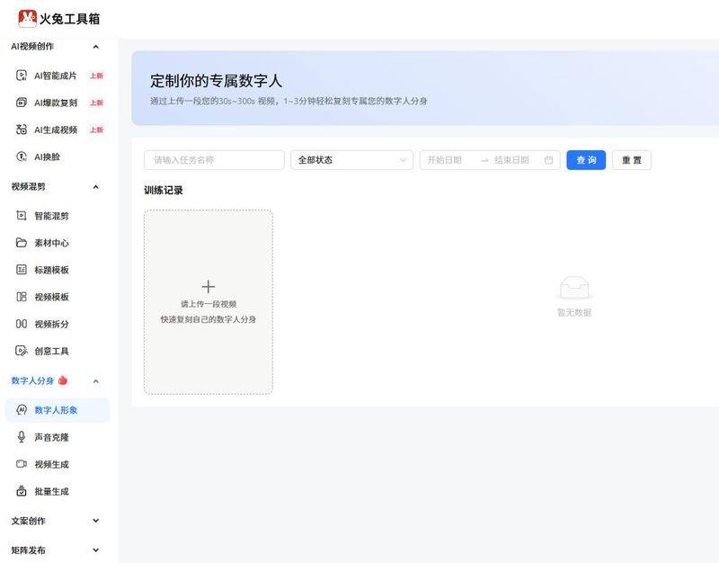Image resolution: width=719 pixels, height=563 pixels.
Task: Open AI智能成片 via its sidebar icon
Action: point(22,76)
